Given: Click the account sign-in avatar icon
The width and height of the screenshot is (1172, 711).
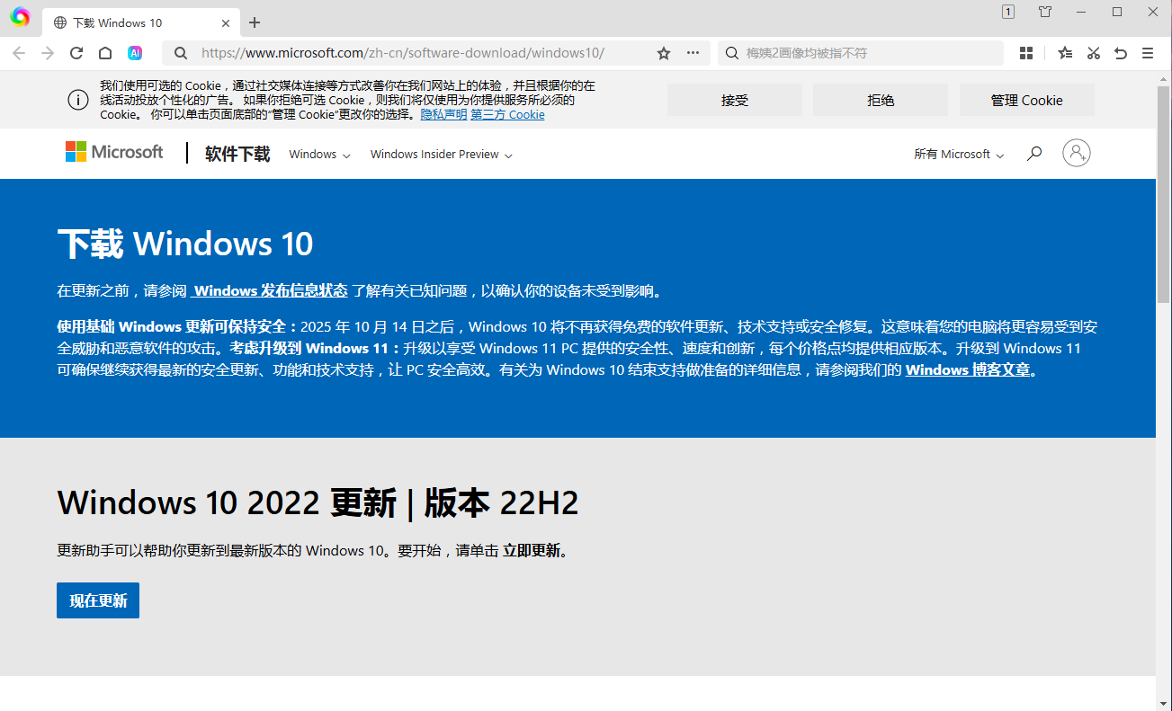Looking at the screenshot, I should point(1077,153).
